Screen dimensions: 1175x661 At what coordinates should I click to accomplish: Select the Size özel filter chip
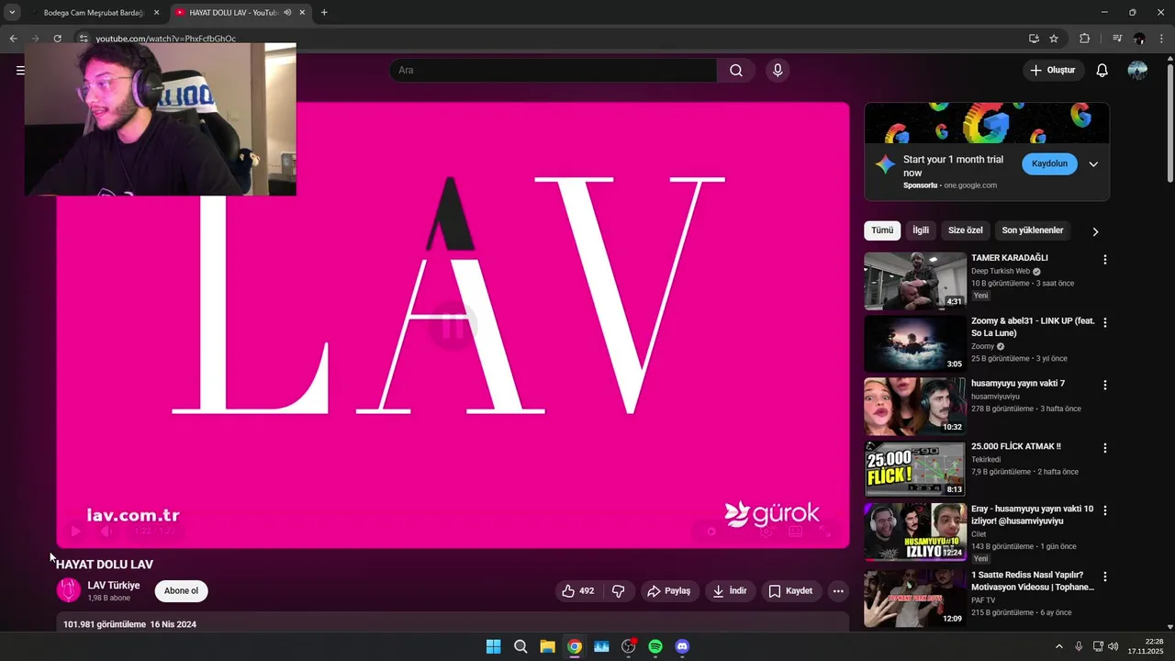(x=966, y=230)
